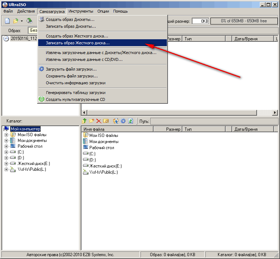Screen dimensions: 280x259
Task: Click the Open file folder toolbar icon
Action: point(16,21)
